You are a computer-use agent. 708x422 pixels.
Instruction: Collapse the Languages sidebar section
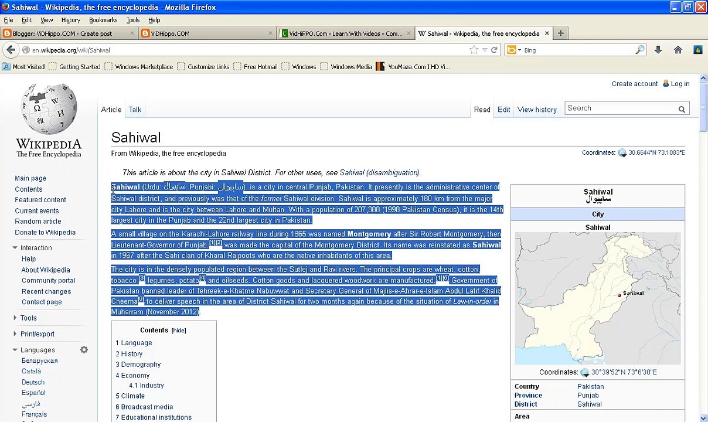click(x=15, y=350)
